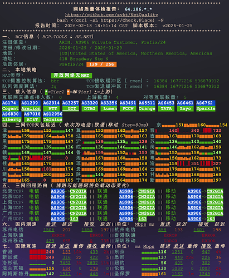Image resolution: width=229 pixels, height=278 pixels.
Task: Click the 洛杉矶 receive speed 2837
Action: [x=92, y=263]
